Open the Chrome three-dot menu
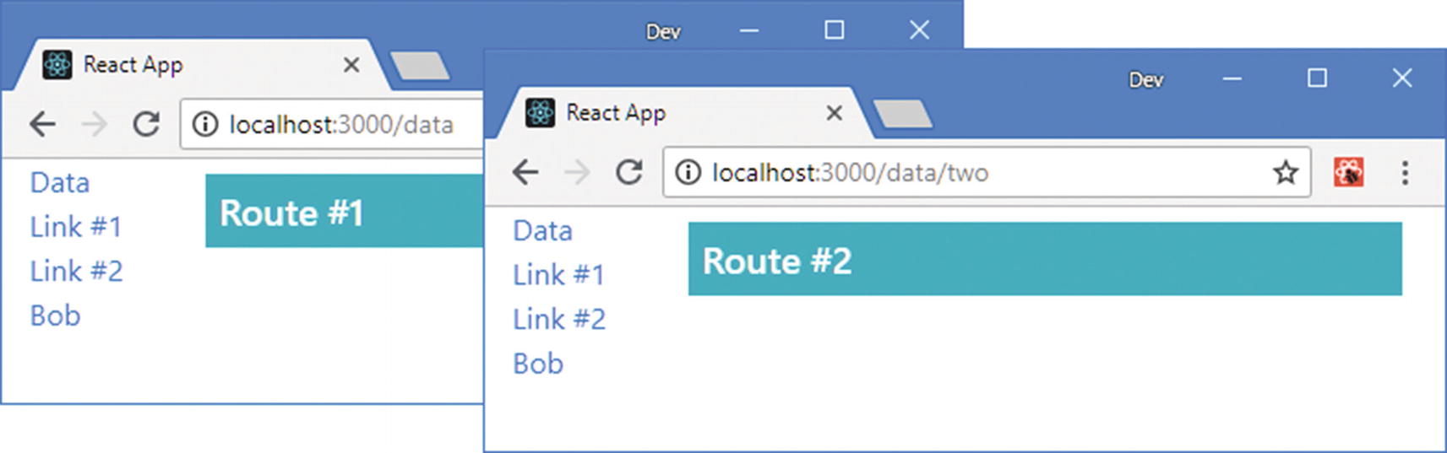Image resolution: width=1447 pixels, height=453 pixels. tap(1405, 173)
